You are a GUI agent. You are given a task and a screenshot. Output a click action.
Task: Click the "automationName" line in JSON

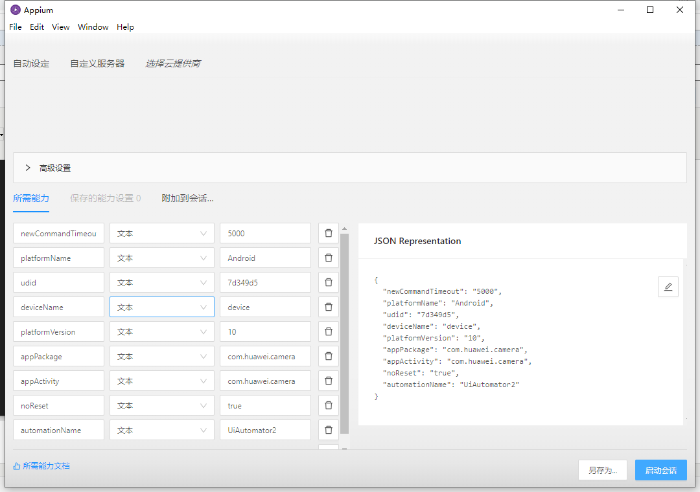coord(451,385)
